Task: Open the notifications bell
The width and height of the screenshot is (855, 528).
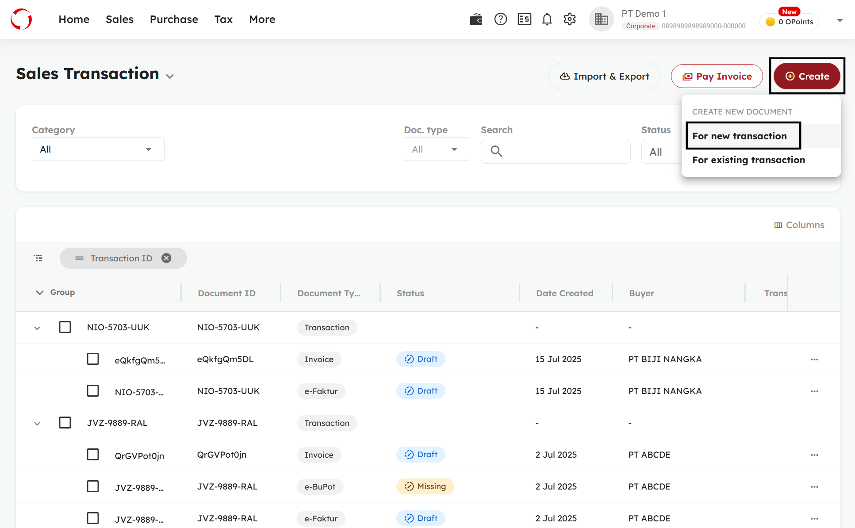Action: click(x=547, y=19)
